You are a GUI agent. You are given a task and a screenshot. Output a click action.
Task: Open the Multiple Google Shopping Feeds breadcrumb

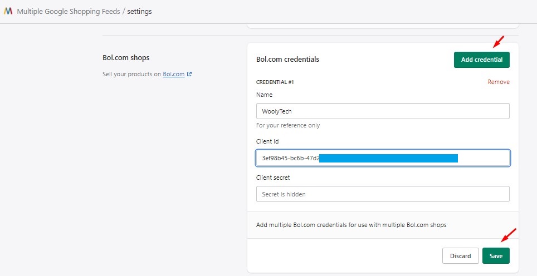click(69, 11)
